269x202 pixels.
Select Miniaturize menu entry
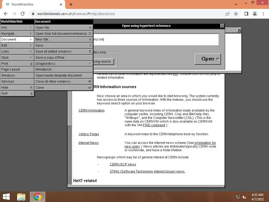pyautogui.click(x=64, y=69)
